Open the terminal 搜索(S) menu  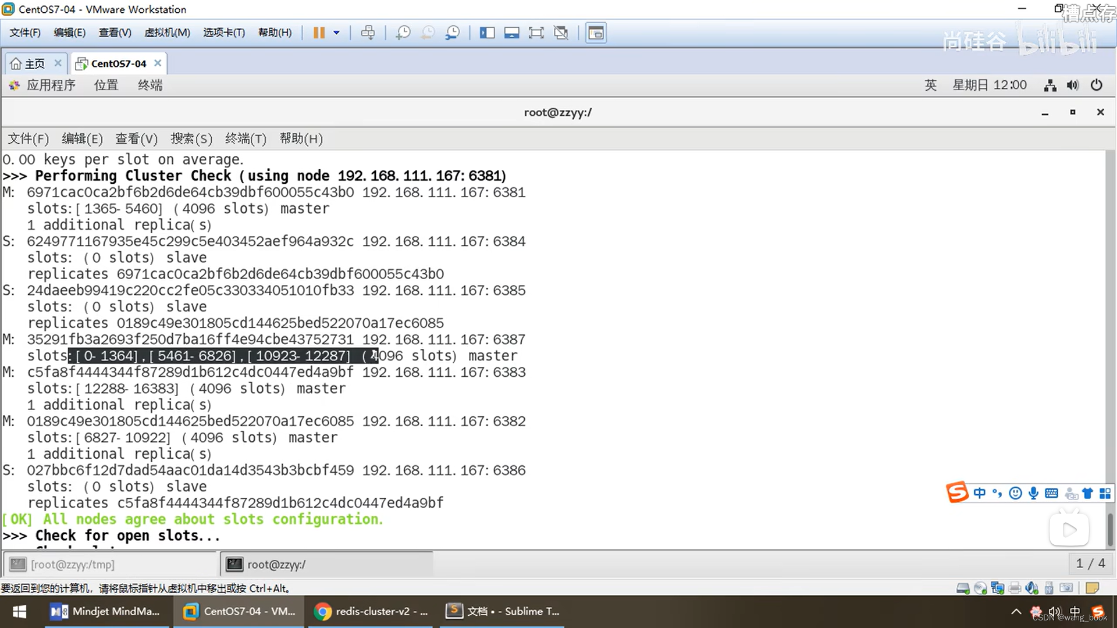click(191, 139)
